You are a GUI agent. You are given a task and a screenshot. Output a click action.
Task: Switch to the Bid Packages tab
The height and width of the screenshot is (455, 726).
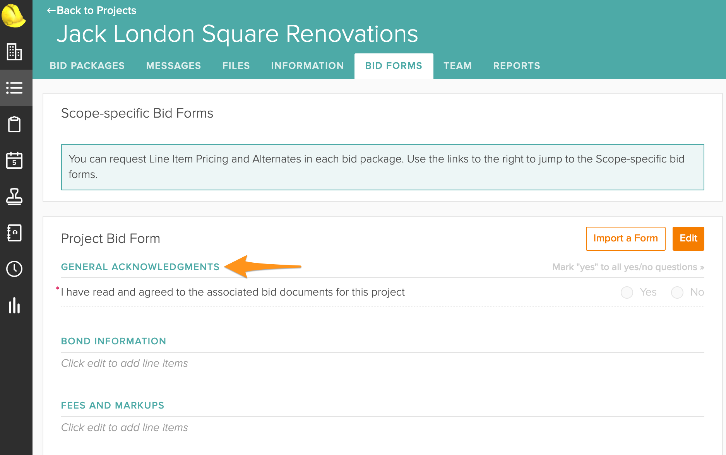[x=87, y=66]
